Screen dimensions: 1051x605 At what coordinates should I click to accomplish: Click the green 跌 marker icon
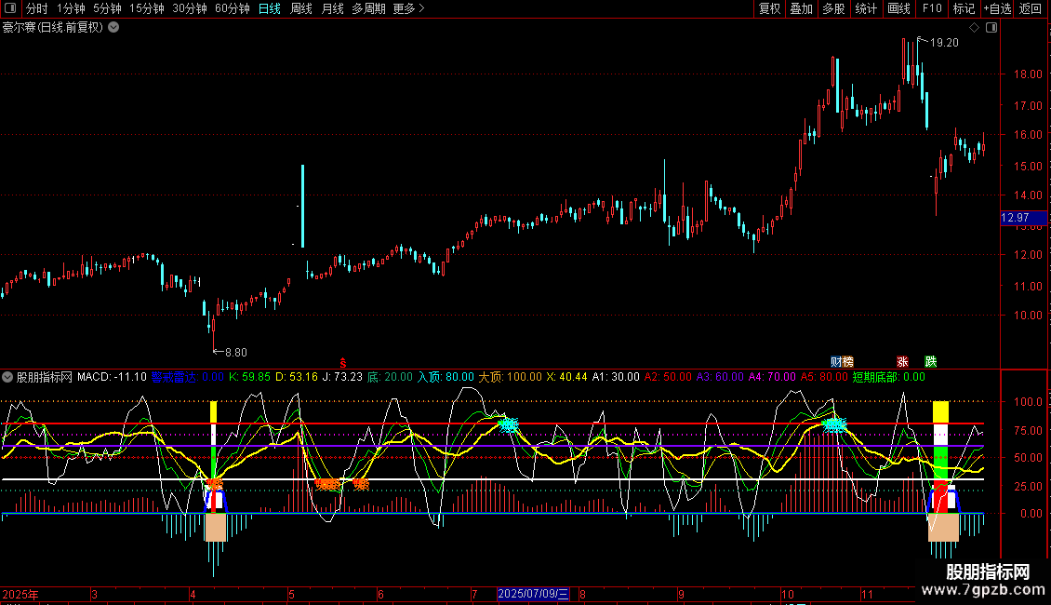tap(931, 361)
